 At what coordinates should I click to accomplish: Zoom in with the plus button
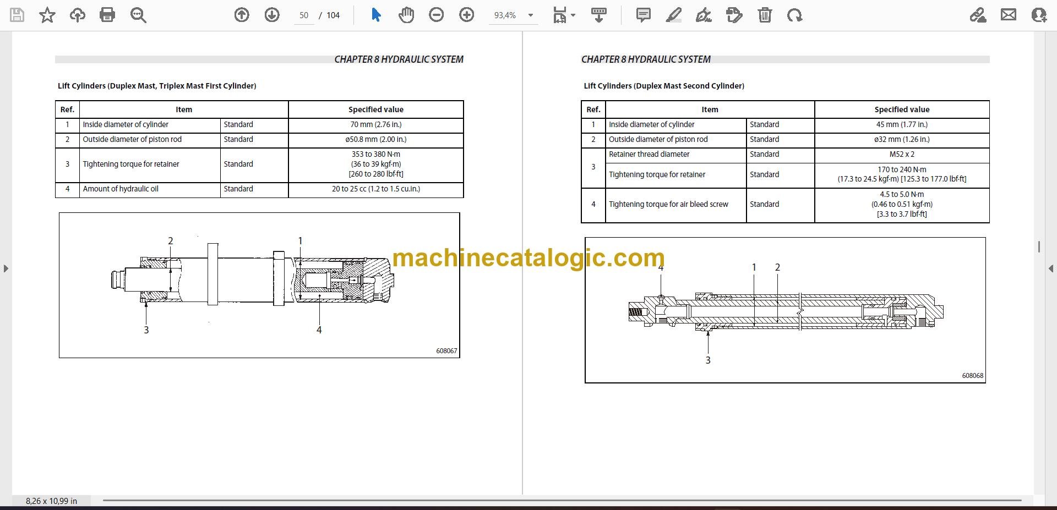coord(467,15)
